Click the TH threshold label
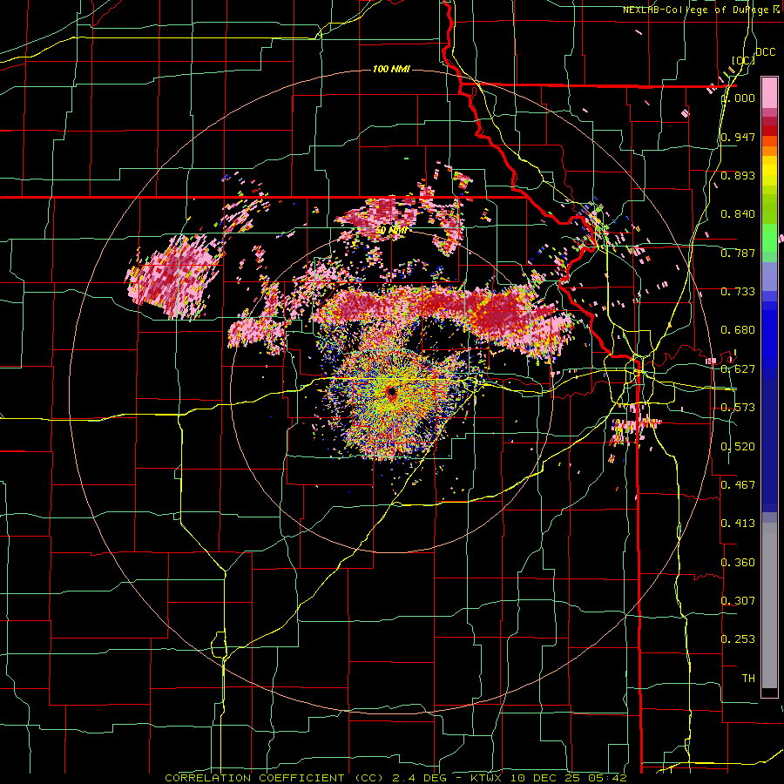784x784 pixels. pos(748,679)
